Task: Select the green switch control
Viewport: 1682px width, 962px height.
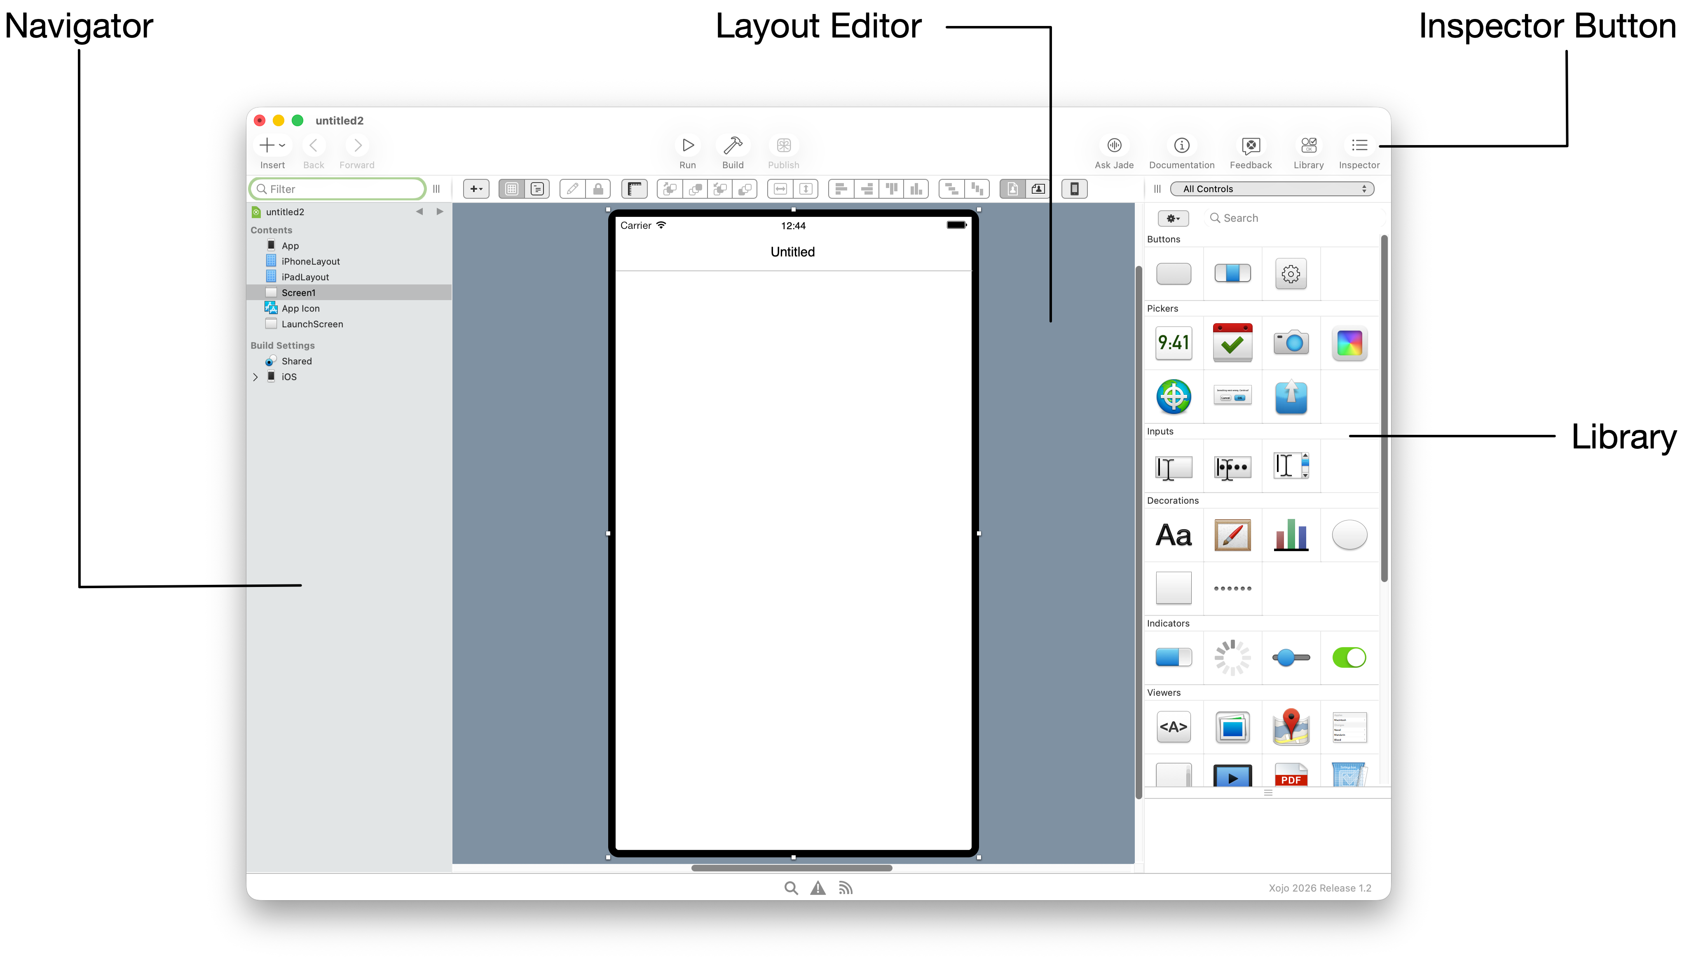Action: coord(1349,657)
